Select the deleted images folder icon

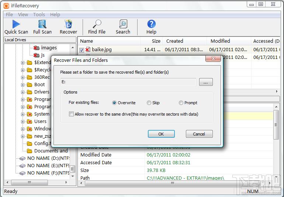(37, 48)
